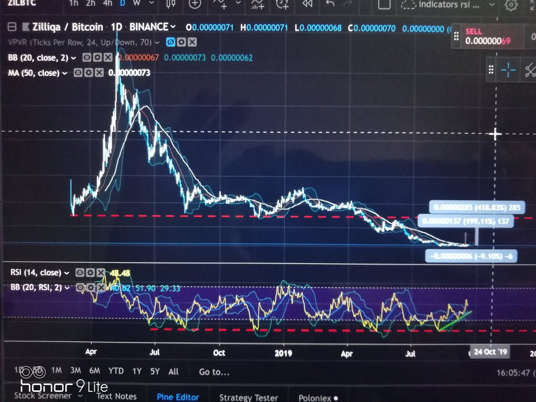Open the Stock Screener dropdown arrow
Image resolution: width=536 pixels, height=402 pixels.
80,396
